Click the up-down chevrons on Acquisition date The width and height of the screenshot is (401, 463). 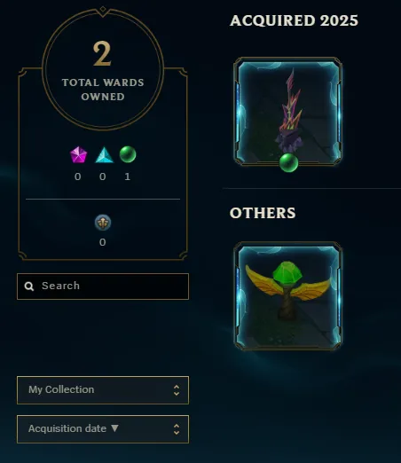point(177,429)
